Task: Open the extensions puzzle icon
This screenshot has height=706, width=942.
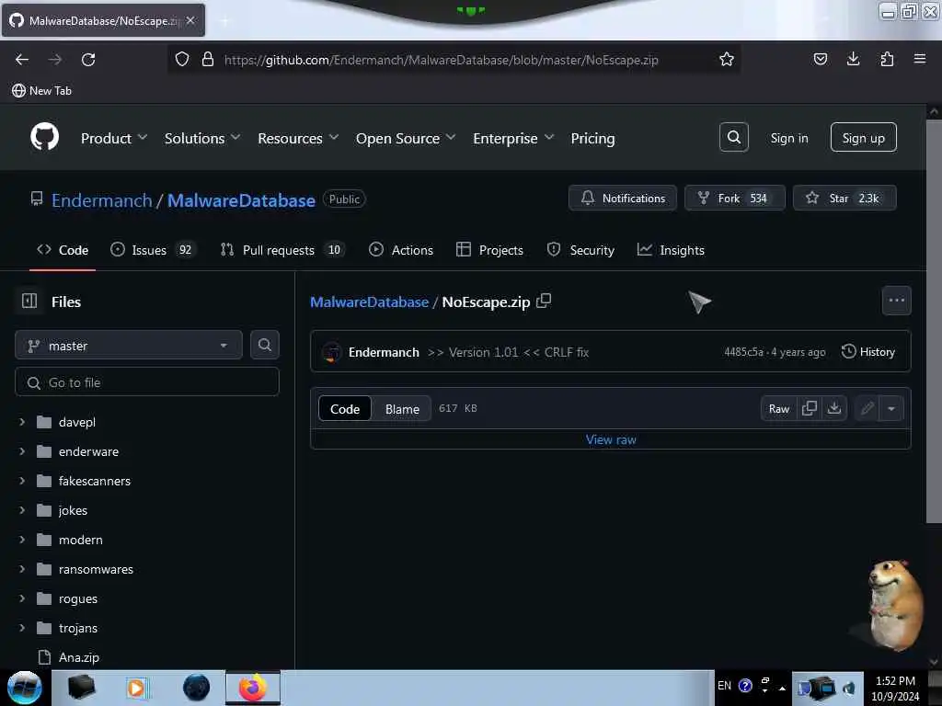Action: click(x=887, y=59)
